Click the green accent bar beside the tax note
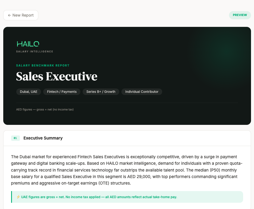 [x=11, y=197]
